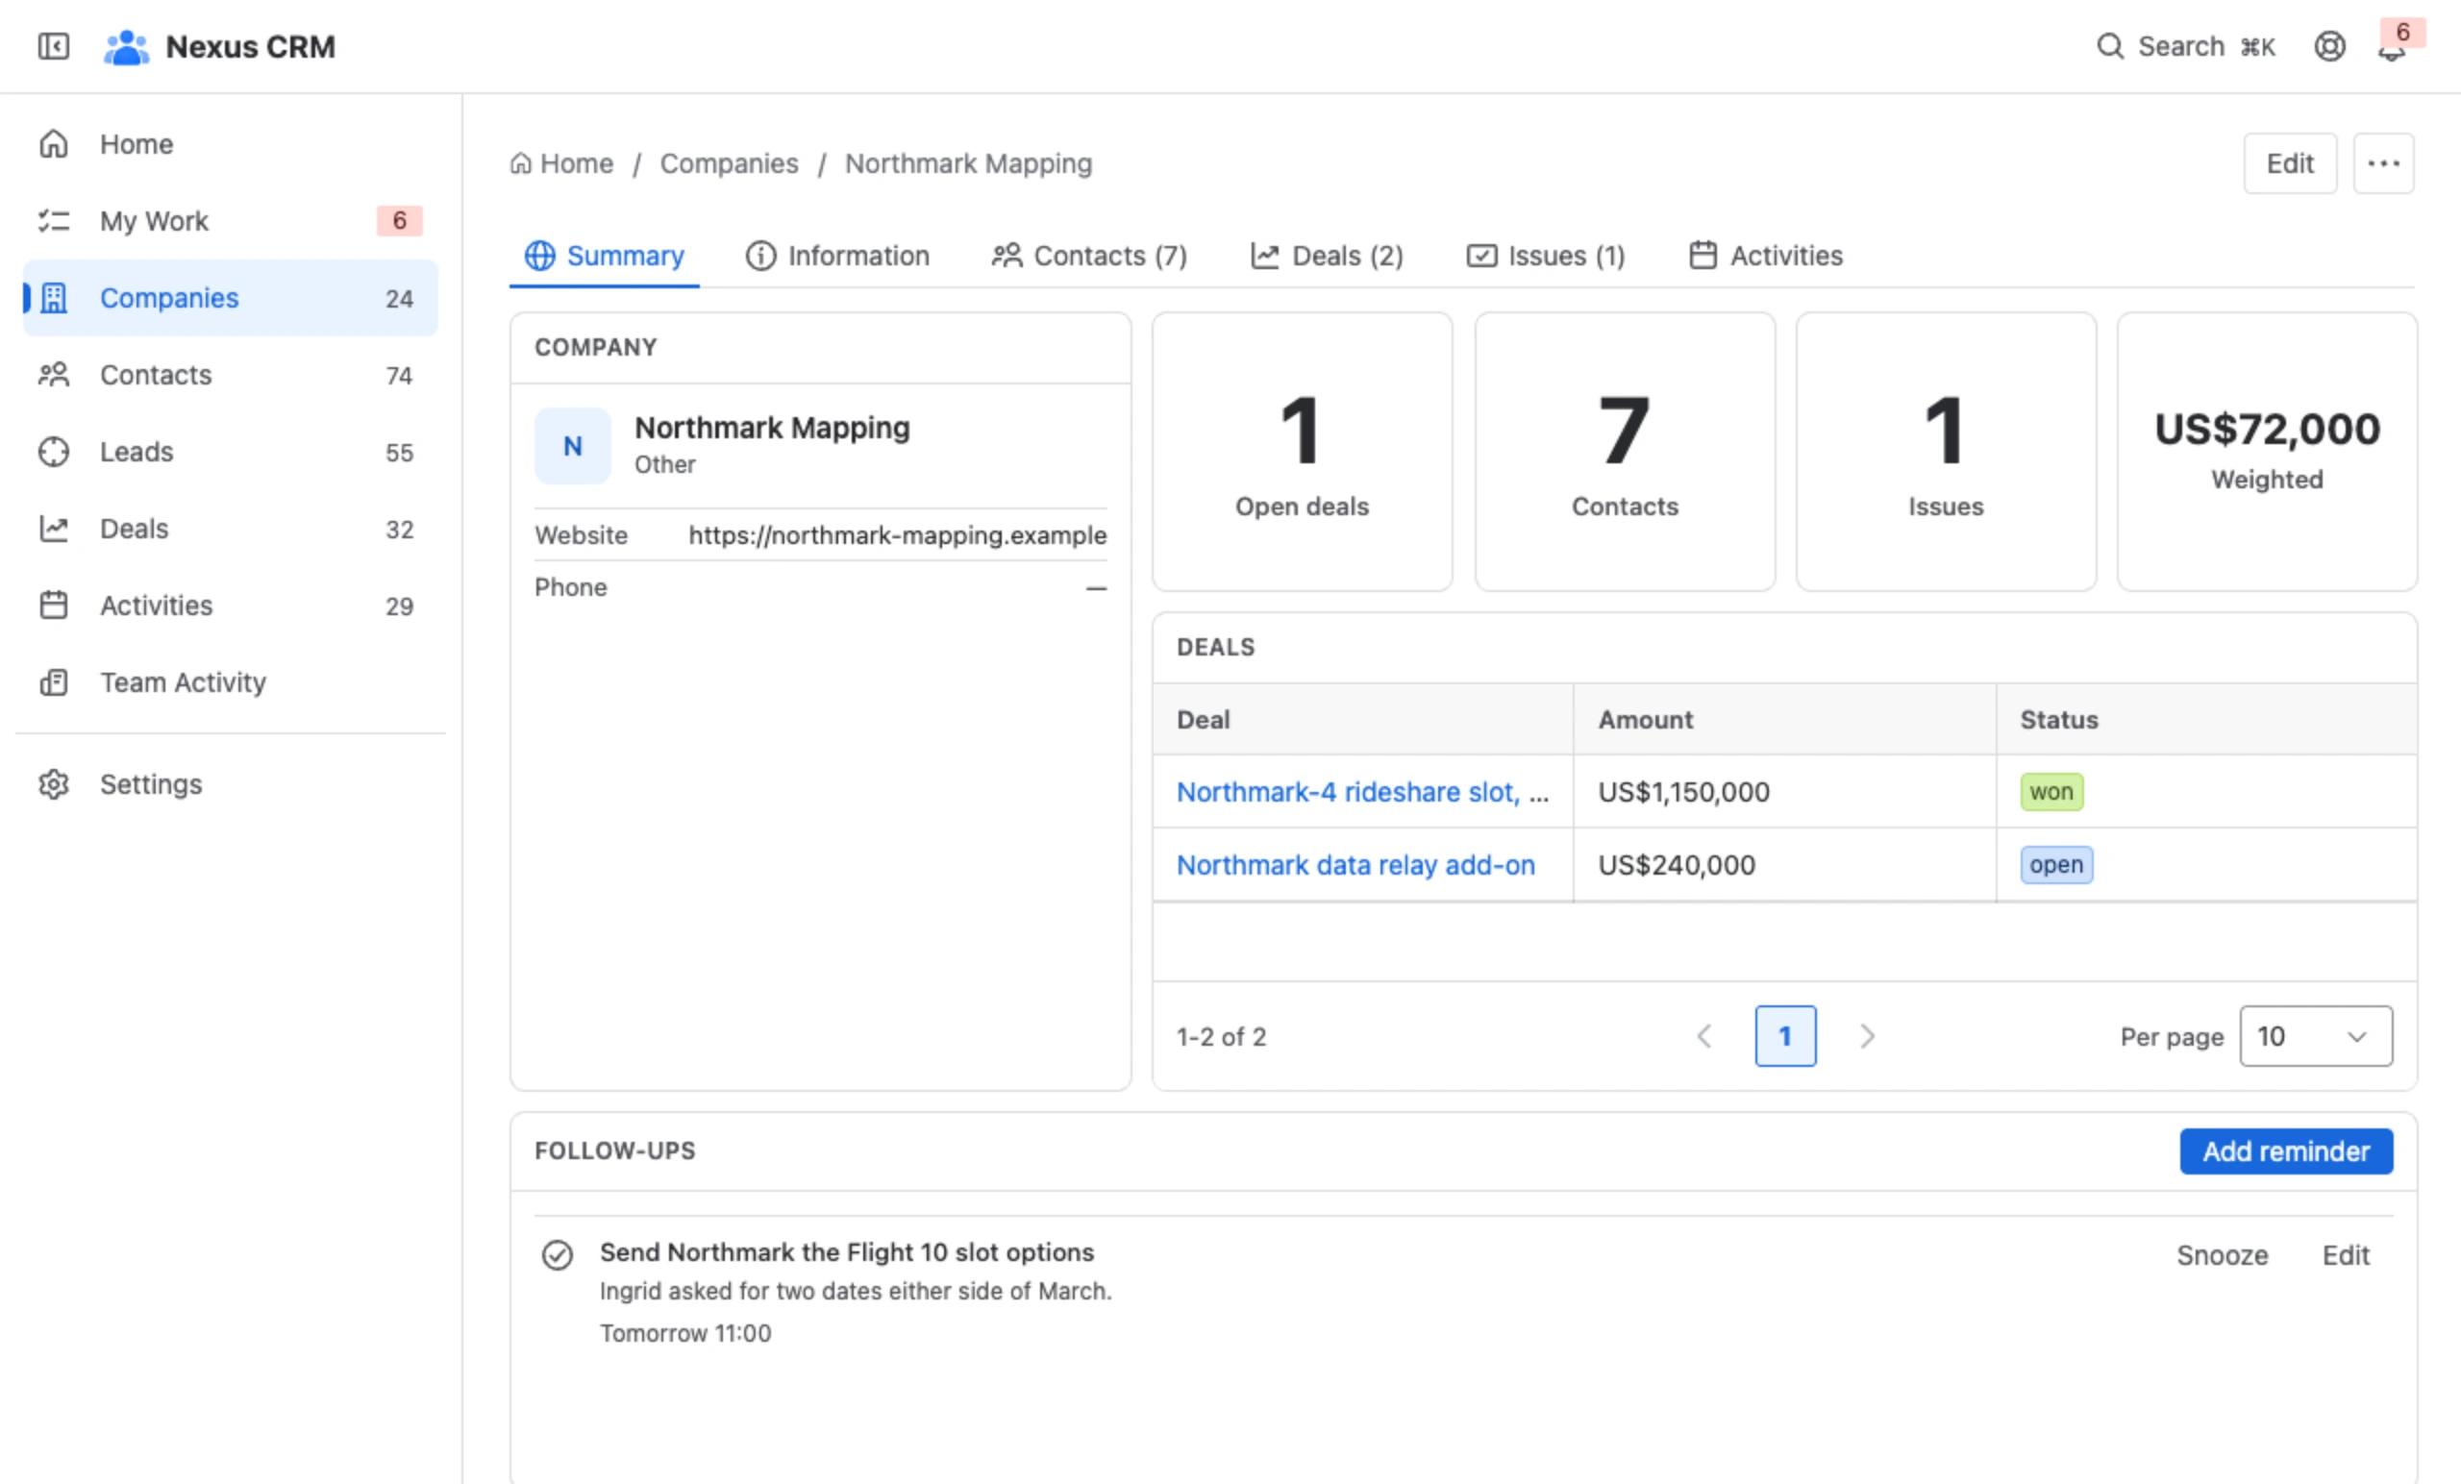Click the Home house icon in sidebar
The image size is (2461, 1484).
click(54, 144)
